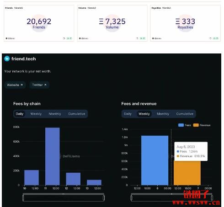Click right range handle of Fees by chain slider
Viewport: 224px width, 207px height.
pos(104,198)
